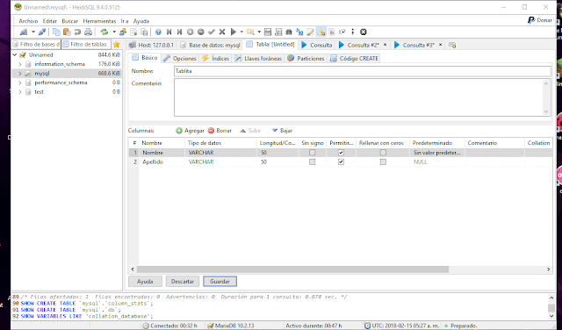Image resolution: width=562 pixels, height=330 pixels.
Task: Open the Archivo menu
Action: coord(28,21)
